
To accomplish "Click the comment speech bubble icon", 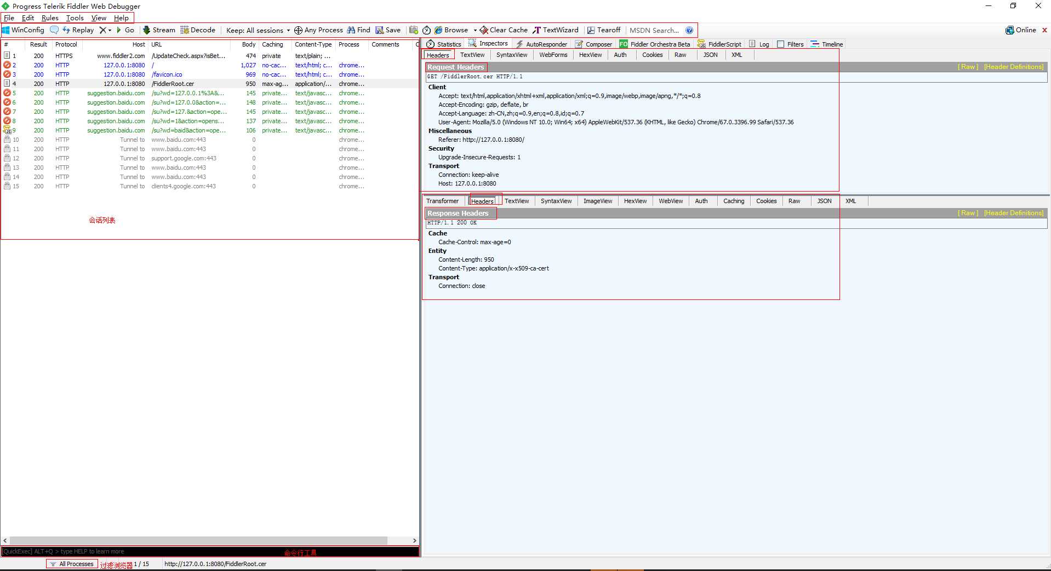I will [x=54, y=30].
